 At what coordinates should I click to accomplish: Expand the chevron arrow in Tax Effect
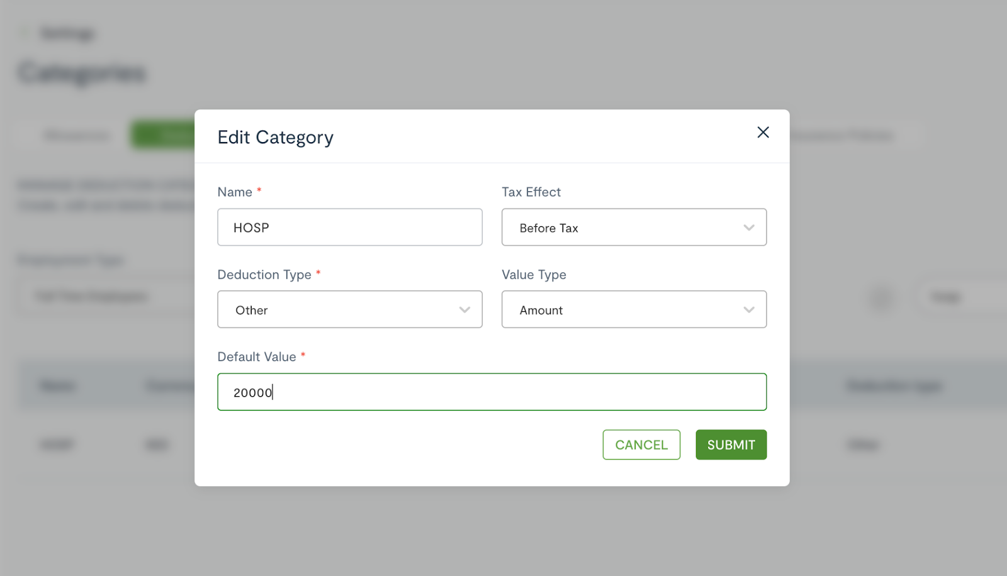(748, 228)
